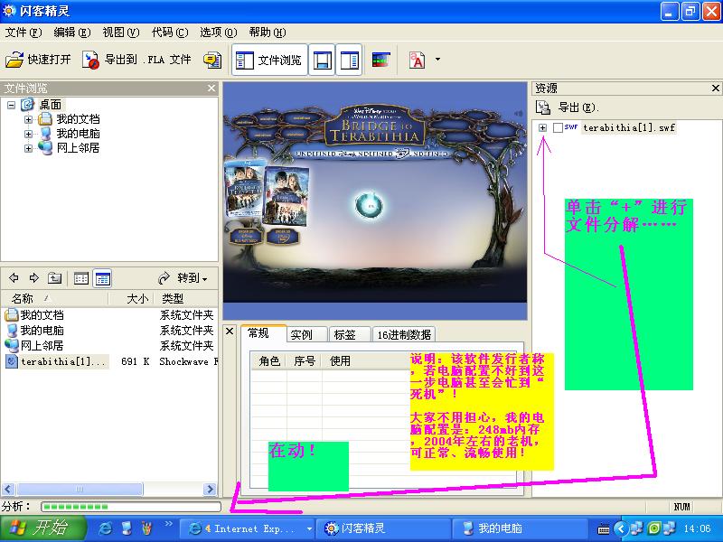Select Desktop (桌面) in the folder tree

tap(50, 105)
